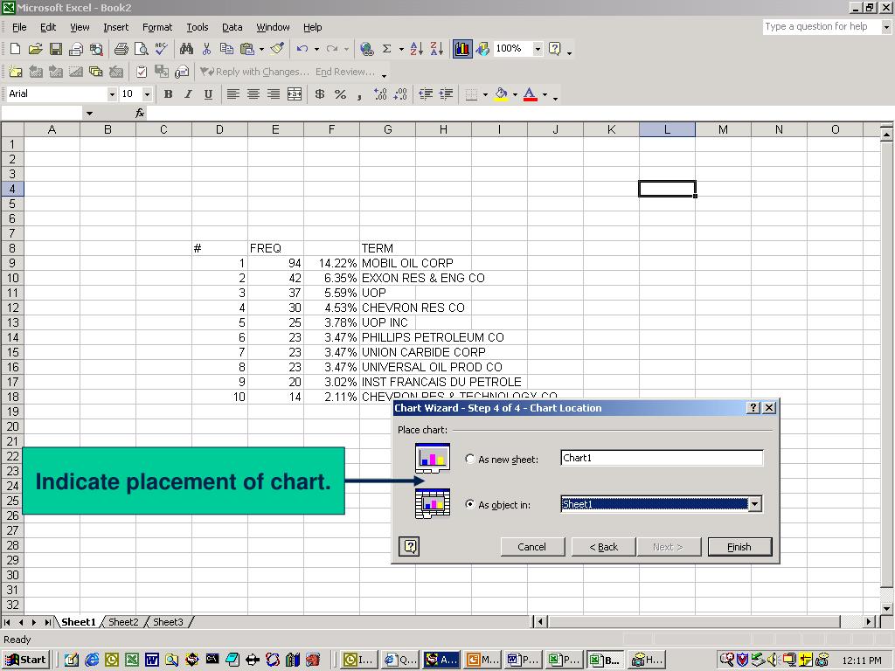The height and width of the screenshot is (671, 895).
Task: Select the 'As new sheet' radio button
Action: coord(469,459)
